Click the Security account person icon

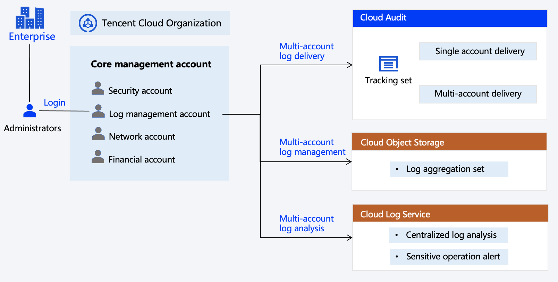98,89
